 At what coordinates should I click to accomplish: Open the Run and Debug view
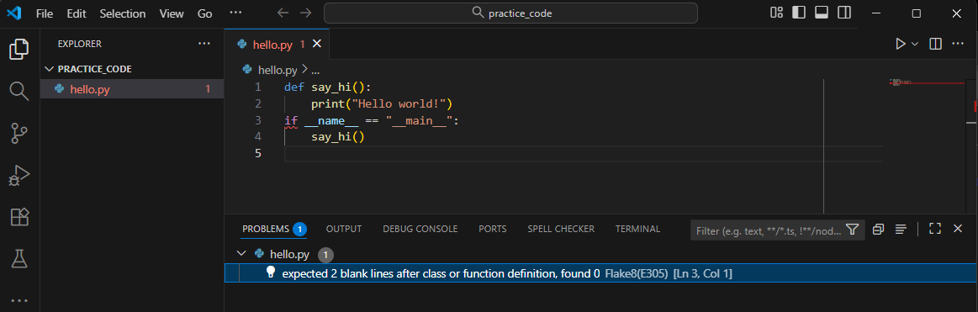tap(19, 176)
